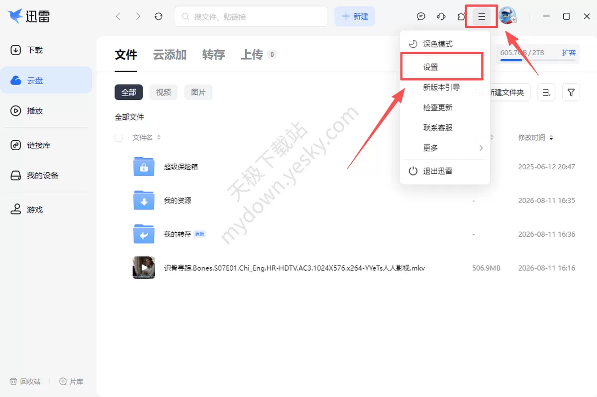The width and height of the screenshot is (597, 397).
Task: Open the Recycle Bin (回收站)
Action: pos(25,382)
